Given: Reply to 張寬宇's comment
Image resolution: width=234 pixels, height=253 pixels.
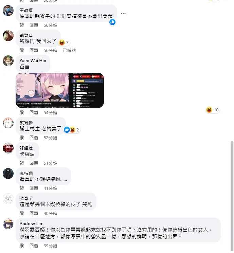Looking at the screenshot, I should [x=34, y=214].
